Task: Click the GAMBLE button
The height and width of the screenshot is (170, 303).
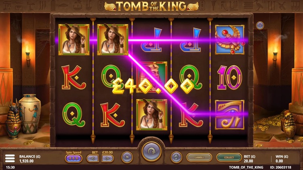Action: (x=199, y=158)
